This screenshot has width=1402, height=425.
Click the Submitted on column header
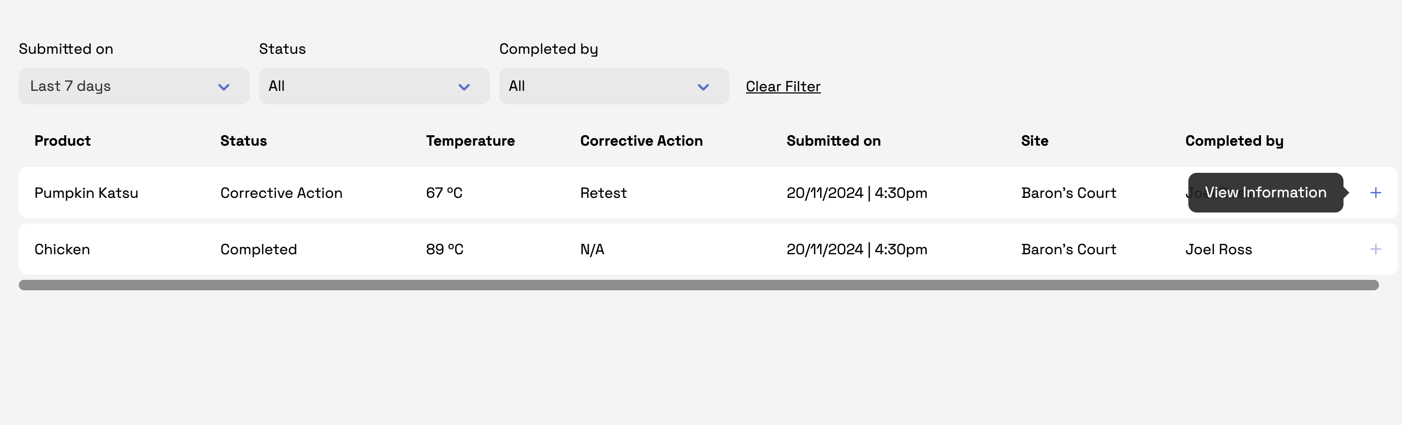click(833, 141)
